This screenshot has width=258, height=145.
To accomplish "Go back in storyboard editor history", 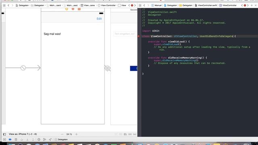I will [8, 5].
